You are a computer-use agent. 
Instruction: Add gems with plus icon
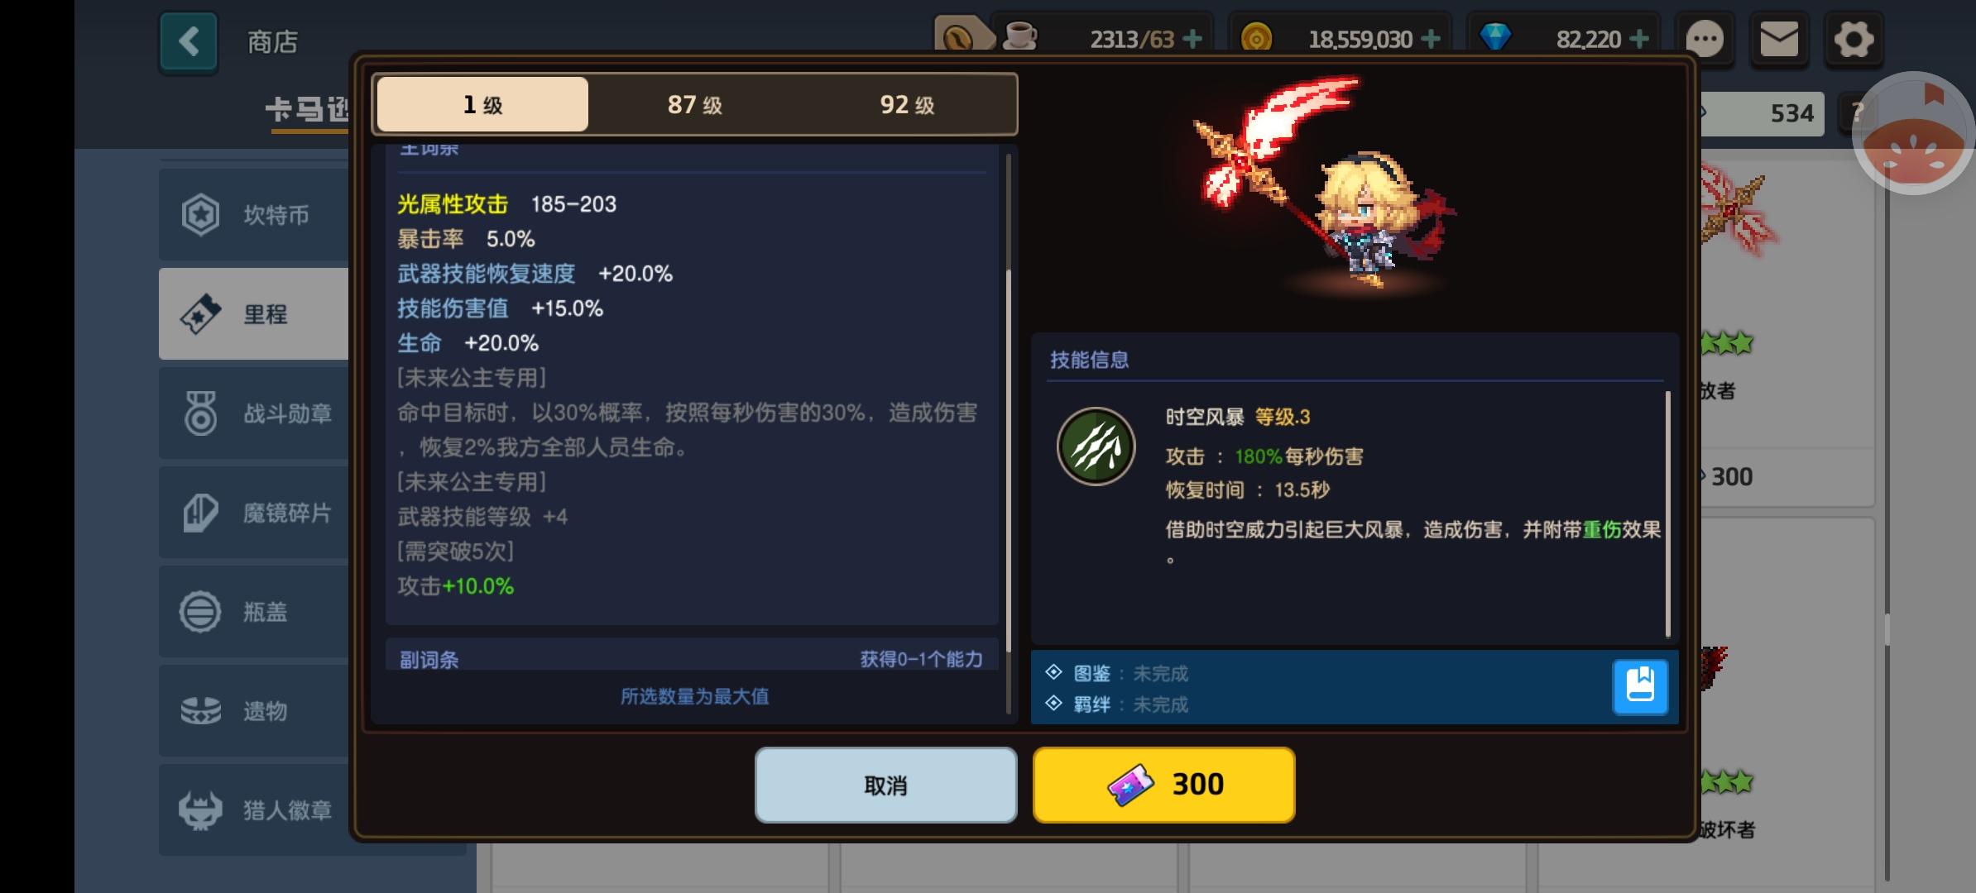(x=1638, y=39)
